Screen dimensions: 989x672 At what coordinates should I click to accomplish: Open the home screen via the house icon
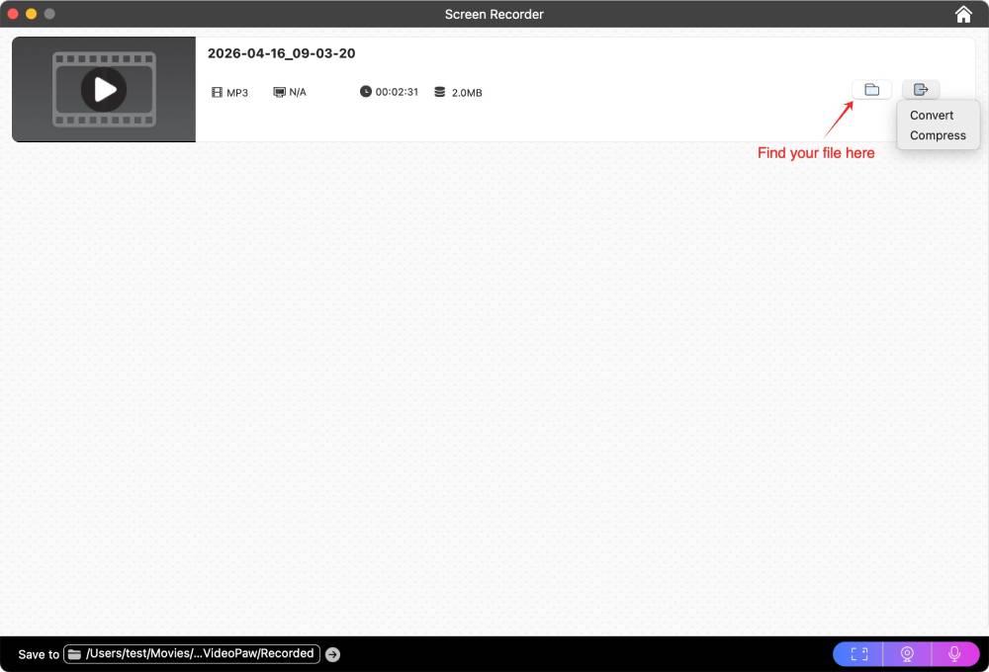962,14
